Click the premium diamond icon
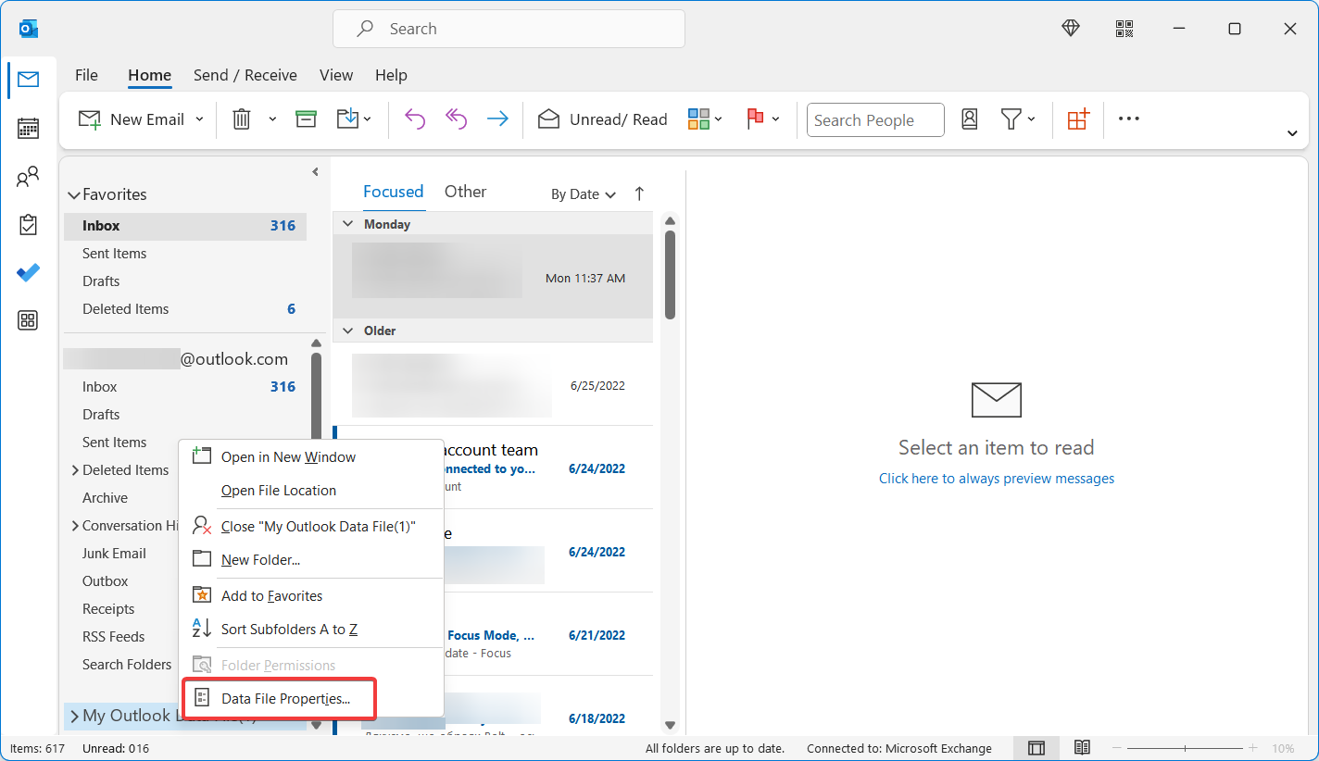 (1071, 29)
